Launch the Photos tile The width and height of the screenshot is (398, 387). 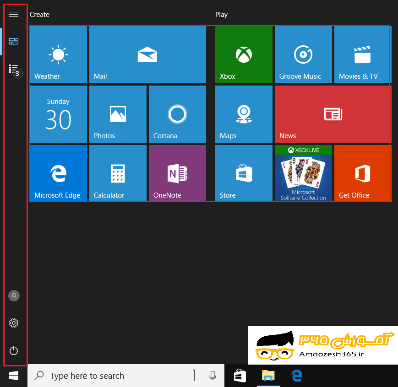pyautogui.click(x=118, y=114)
